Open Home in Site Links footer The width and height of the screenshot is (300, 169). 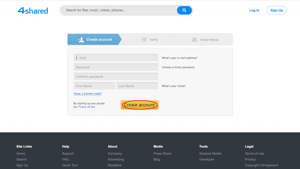click(x=21, y=153)
